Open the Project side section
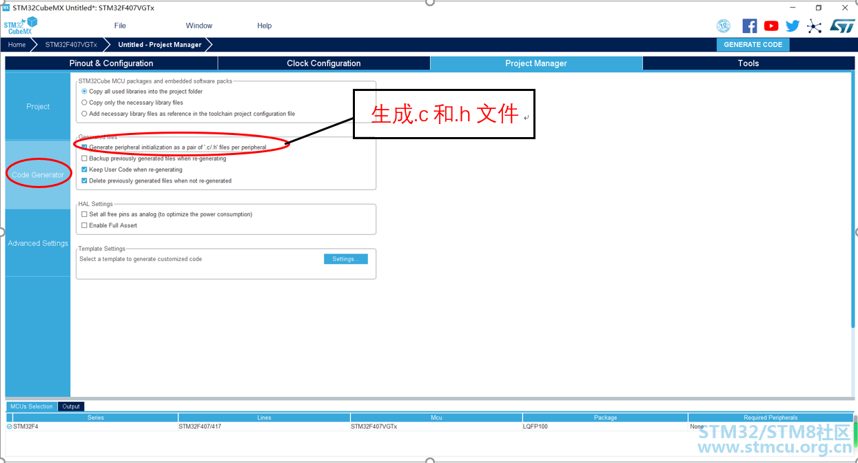858x463 pixels. coord(38,107)
